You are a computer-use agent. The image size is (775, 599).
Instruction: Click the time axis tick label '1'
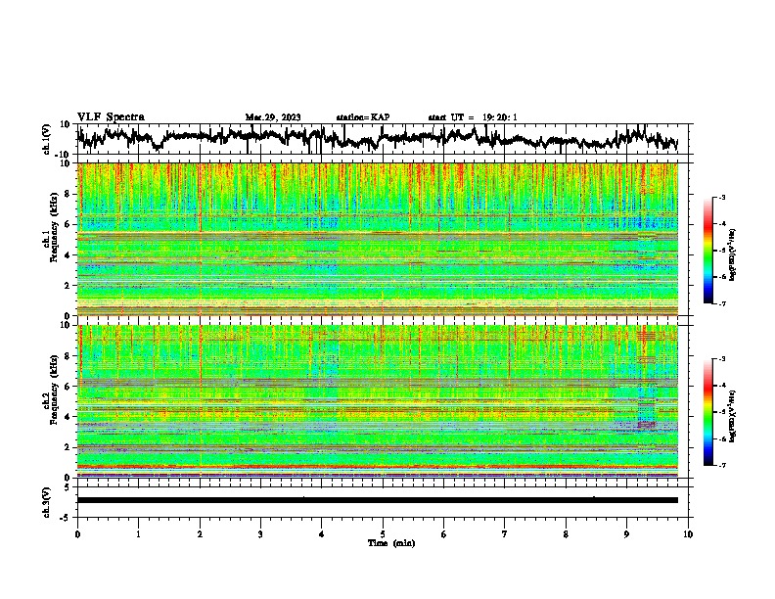pyautogui.click(x=138, y=534)
